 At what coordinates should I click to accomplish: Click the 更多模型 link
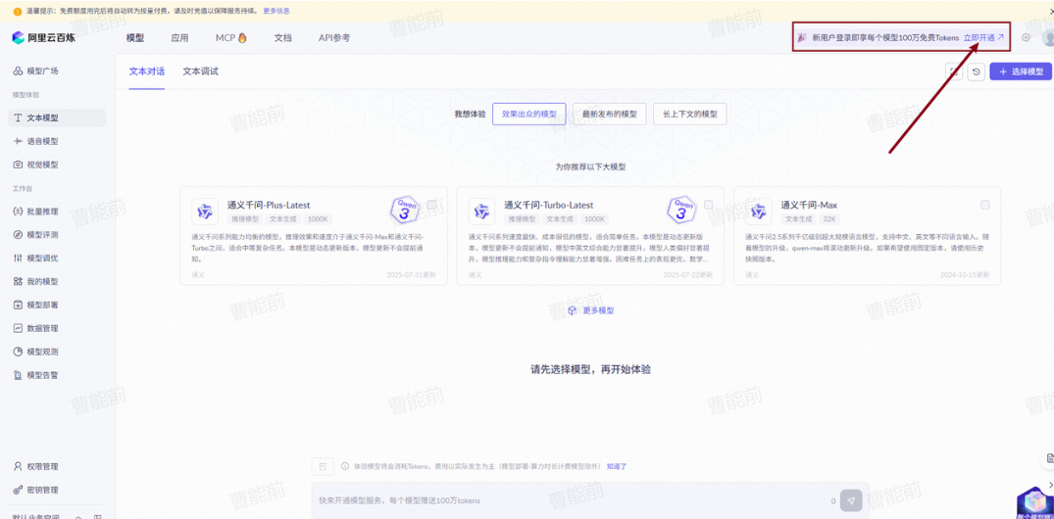(591, 310)
